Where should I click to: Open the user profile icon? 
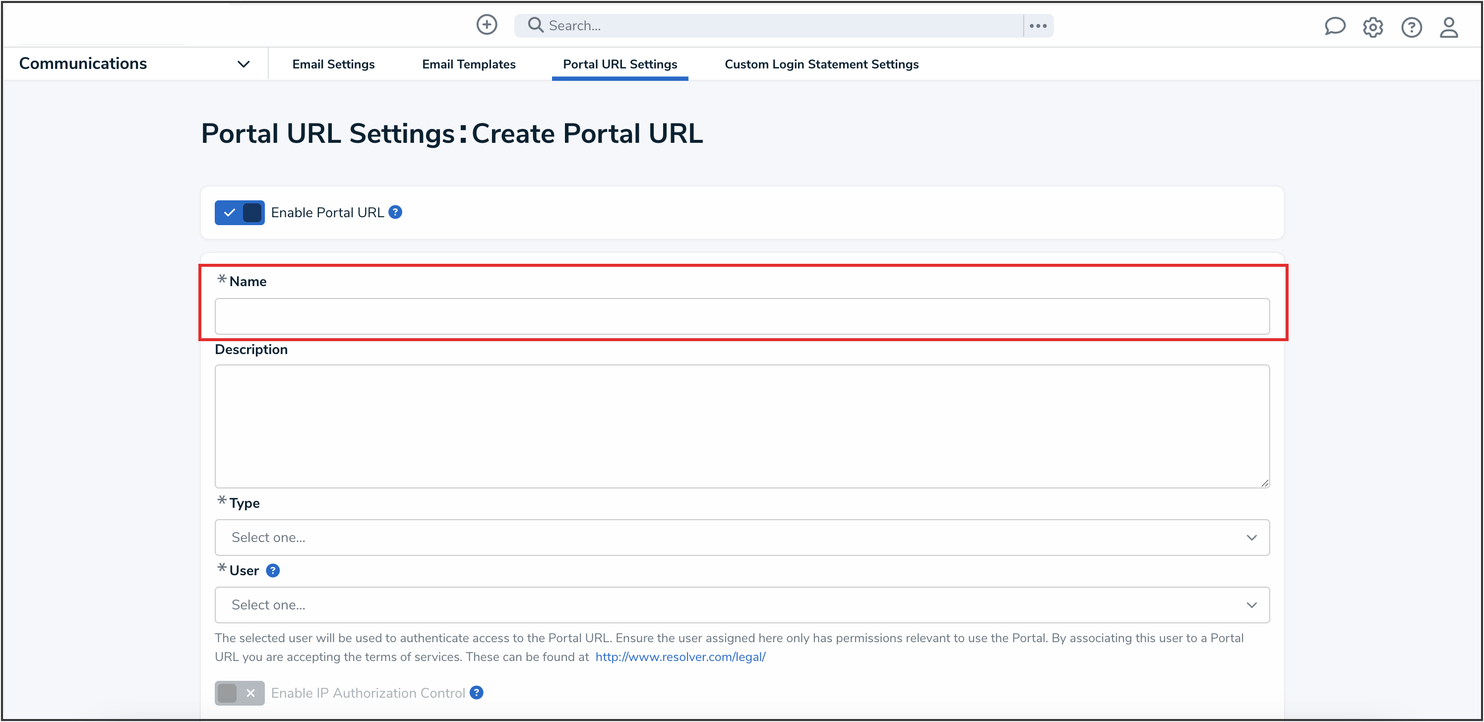point(1448,27)
